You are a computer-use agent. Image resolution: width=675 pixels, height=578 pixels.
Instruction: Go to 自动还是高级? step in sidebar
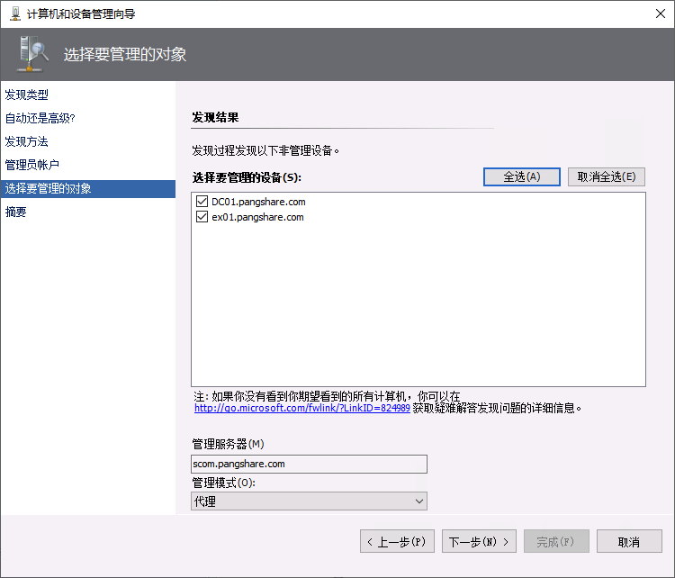coord(40,118)
